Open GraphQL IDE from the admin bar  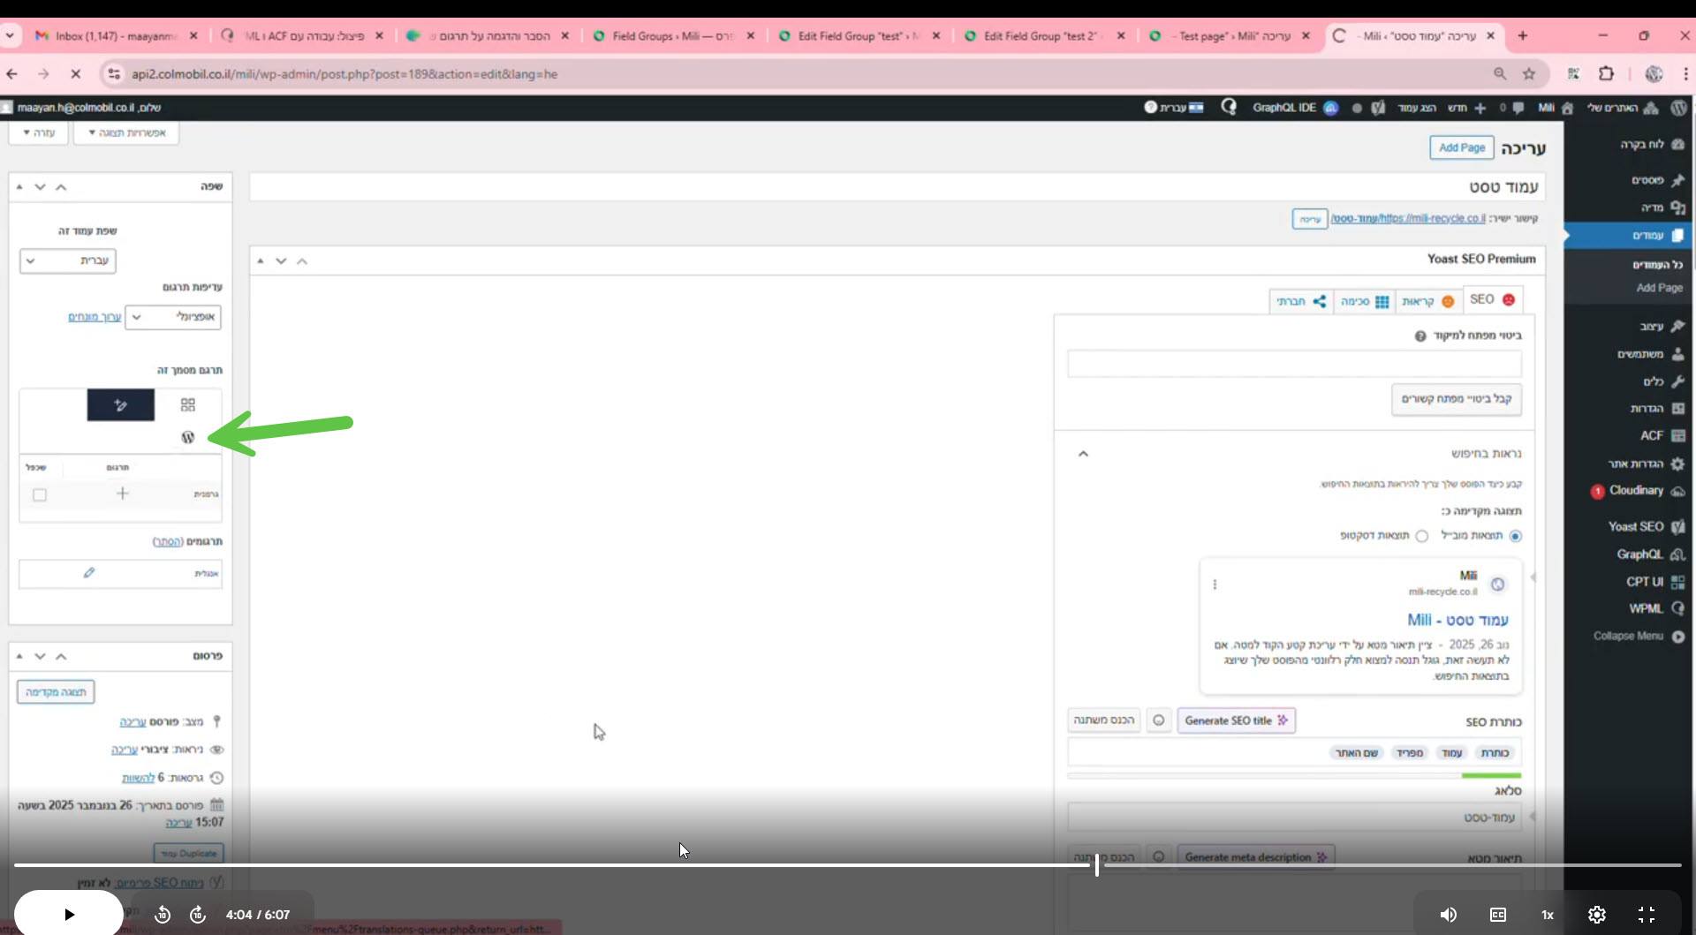point(1295,108)
